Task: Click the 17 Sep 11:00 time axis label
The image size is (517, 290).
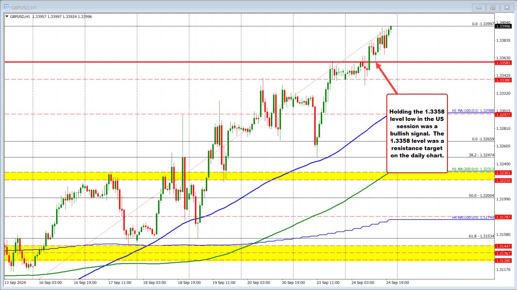Action: [120, 282]
